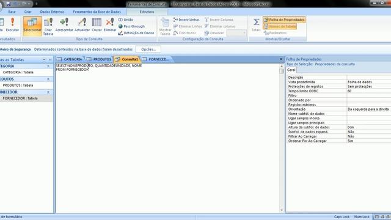The width and height of the screenshot is (391, 220).
Task: Change Filtrar Ao Carregar value
Action: pyautogui.click(x=369, y=136)
